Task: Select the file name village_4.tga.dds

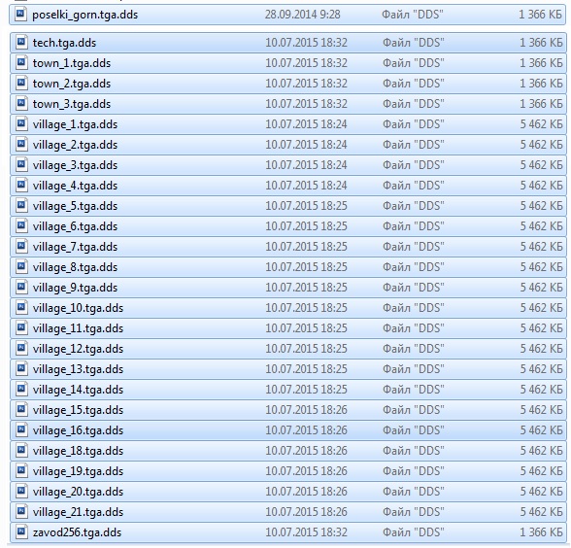Action: click(75, 186)
